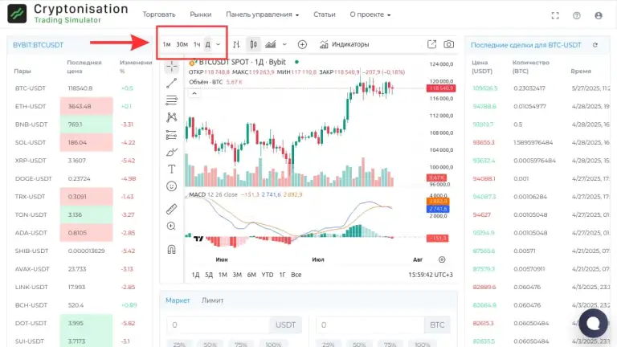Open the Индикаторы indicators button

pos(345,44)
